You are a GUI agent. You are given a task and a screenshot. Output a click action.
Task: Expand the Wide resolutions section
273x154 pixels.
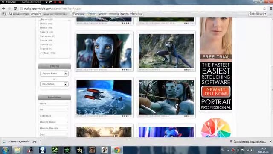pos(54,104)
